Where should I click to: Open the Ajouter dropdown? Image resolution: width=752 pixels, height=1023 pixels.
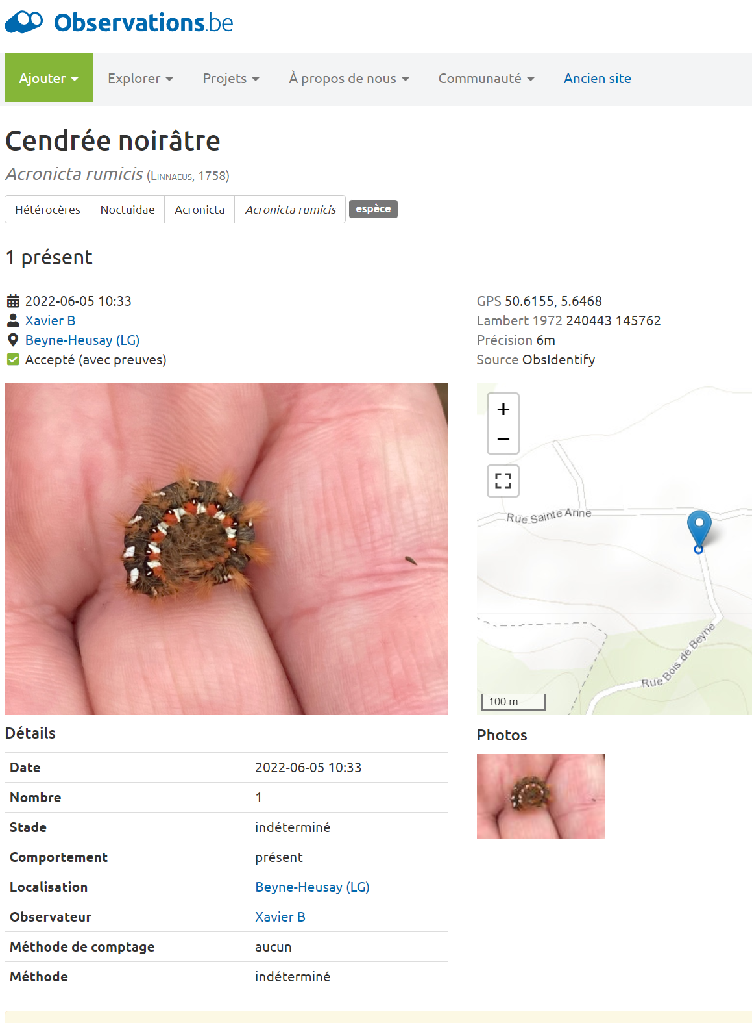click(49, 78)
